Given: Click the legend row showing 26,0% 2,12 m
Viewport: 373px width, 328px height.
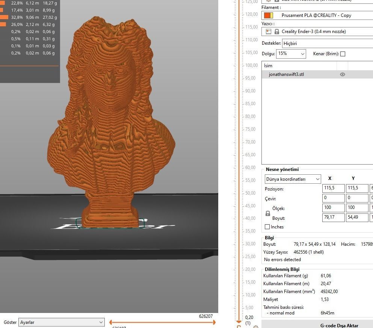Looking at the screenshot, I should click(29, 24).
